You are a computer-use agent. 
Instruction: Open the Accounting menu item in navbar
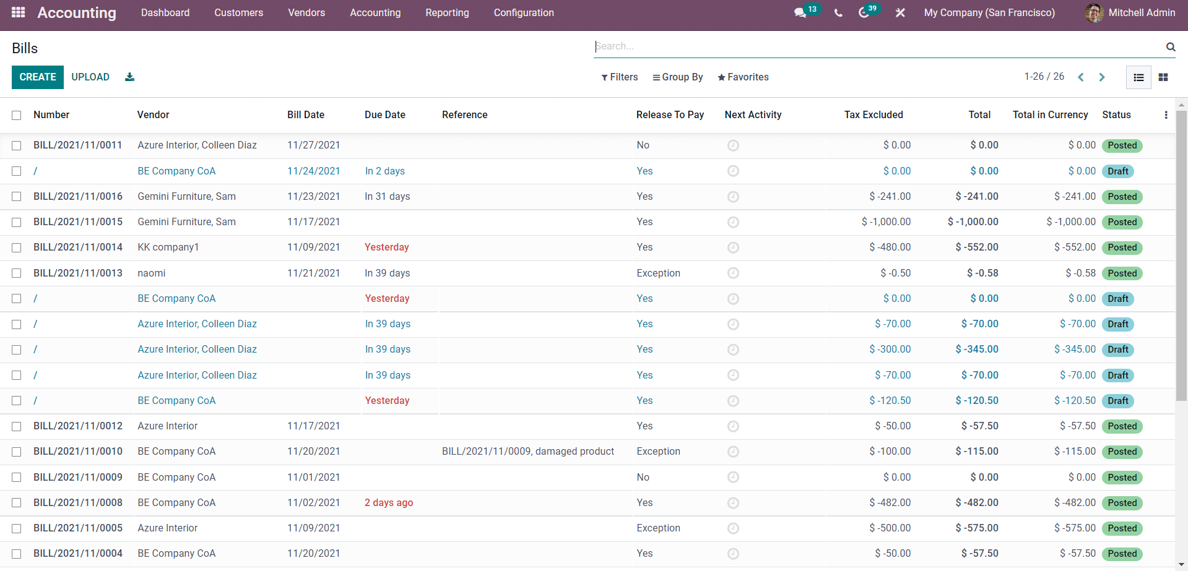(375, 13)
